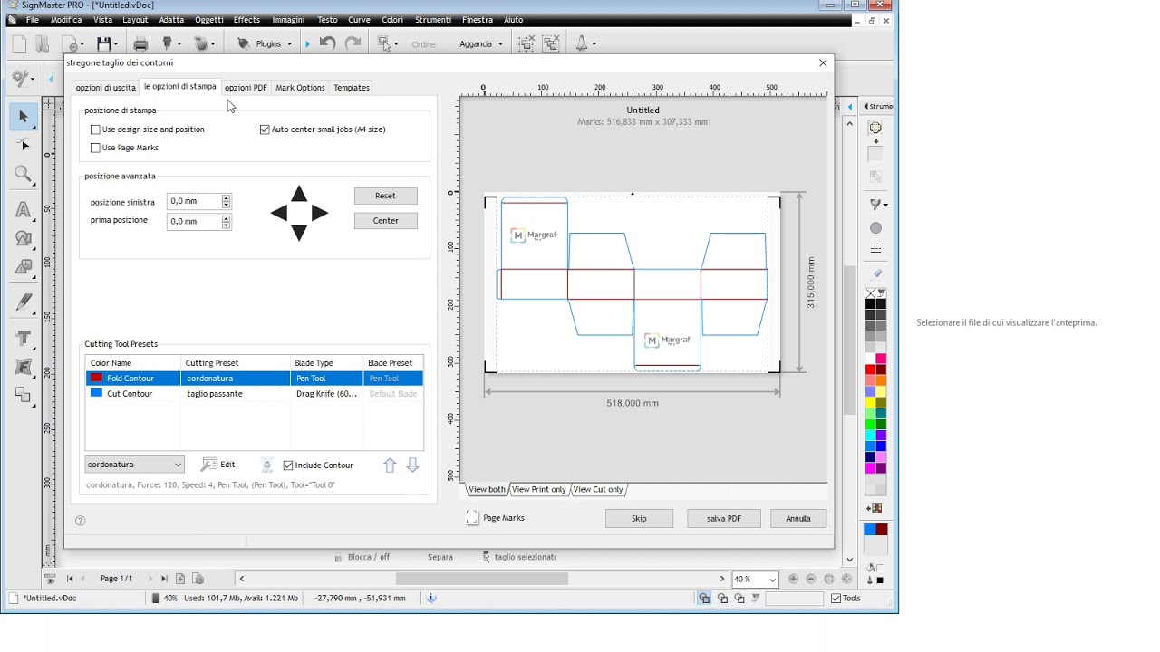Open the Oggetti menu
Viewport: 1160px width, 652px height.
[x=209, y=20]
